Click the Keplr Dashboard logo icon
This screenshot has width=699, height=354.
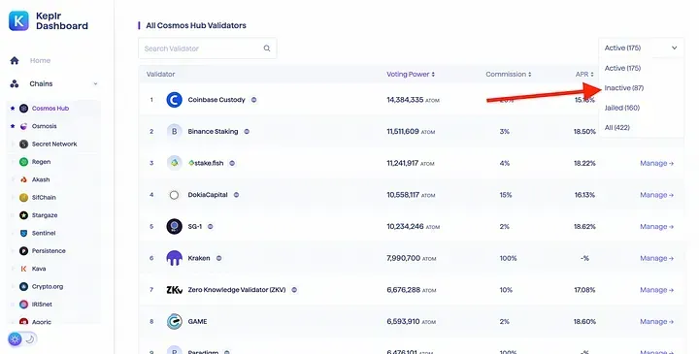(x=18, y=21)
